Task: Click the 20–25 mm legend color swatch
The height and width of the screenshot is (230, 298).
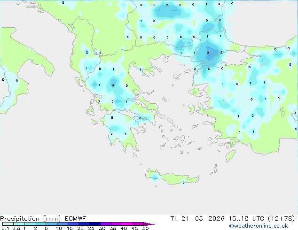Action: [84, 224]
